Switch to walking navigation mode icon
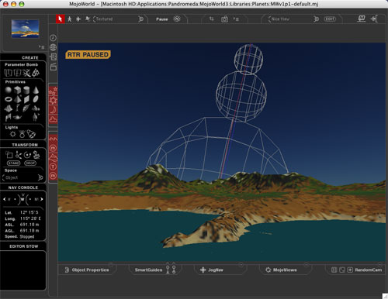Screen dimensions: 388x299 pyautogui.click(x=70, y=19)
